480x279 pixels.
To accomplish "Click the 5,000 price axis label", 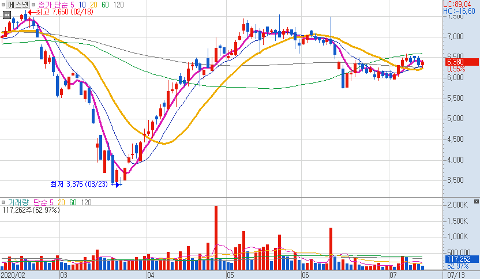I will tap(456, 119).
